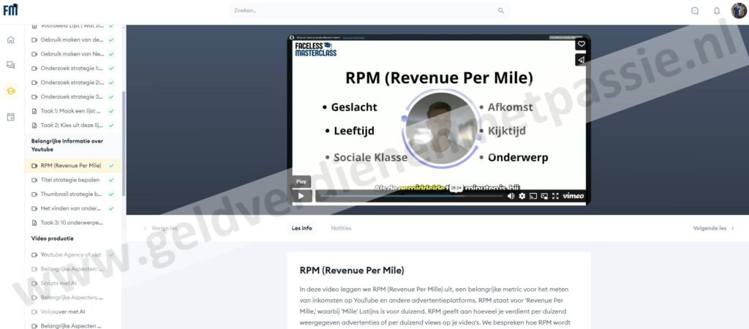Image resolution: width=749 pixels, height=329 pixels.
Task: Mute the video volume speaker icon
Action: tap(511, 196)
